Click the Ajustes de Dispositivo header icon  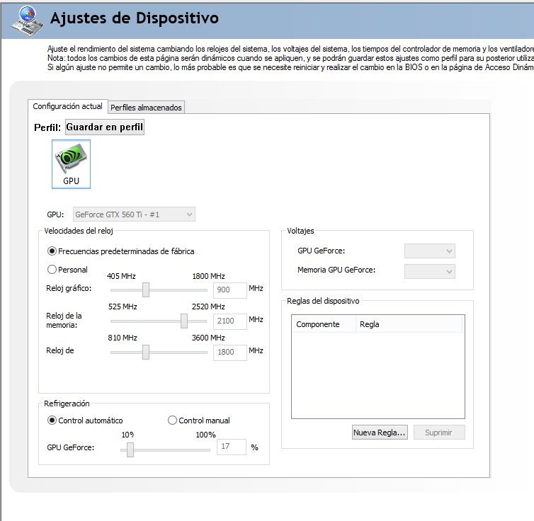pyautogui.click(x=25, y=20)
